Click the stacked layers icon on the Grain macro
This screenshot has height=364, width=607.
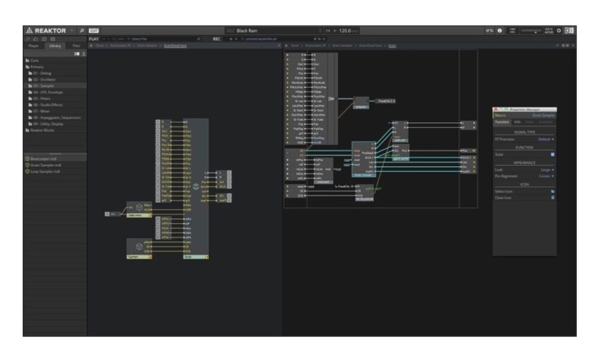coord(196,187)
